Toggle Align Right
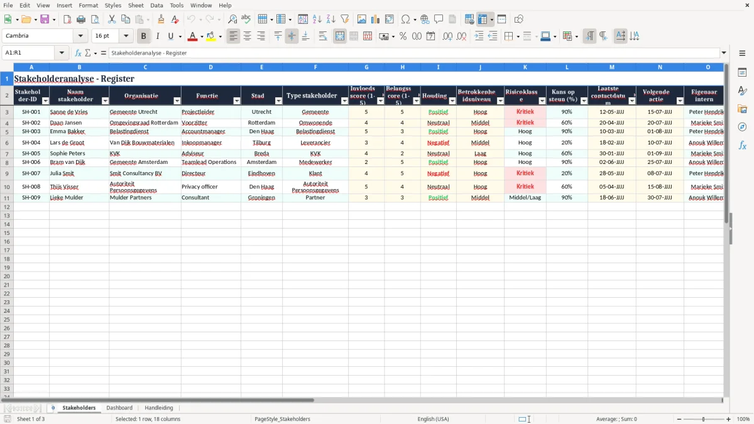This screenshot has height=424, width=754. tap(261, 36)
